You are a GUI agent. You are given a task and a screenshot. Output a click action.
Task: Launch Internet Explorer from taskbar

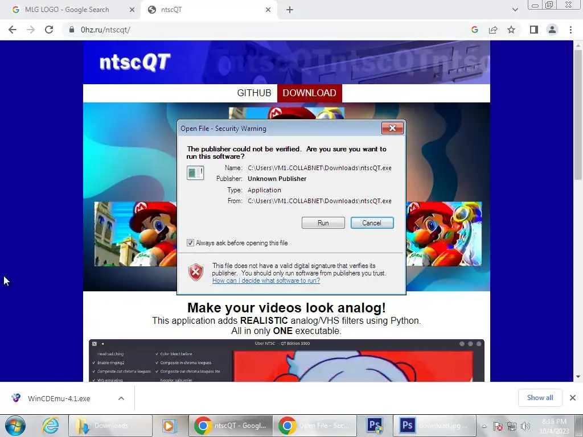pyautogui.click(x=50, y=426)
